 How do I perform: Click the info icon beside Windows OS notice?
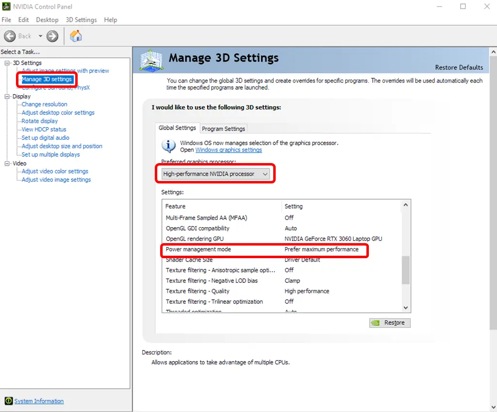(x=168, y=146)
